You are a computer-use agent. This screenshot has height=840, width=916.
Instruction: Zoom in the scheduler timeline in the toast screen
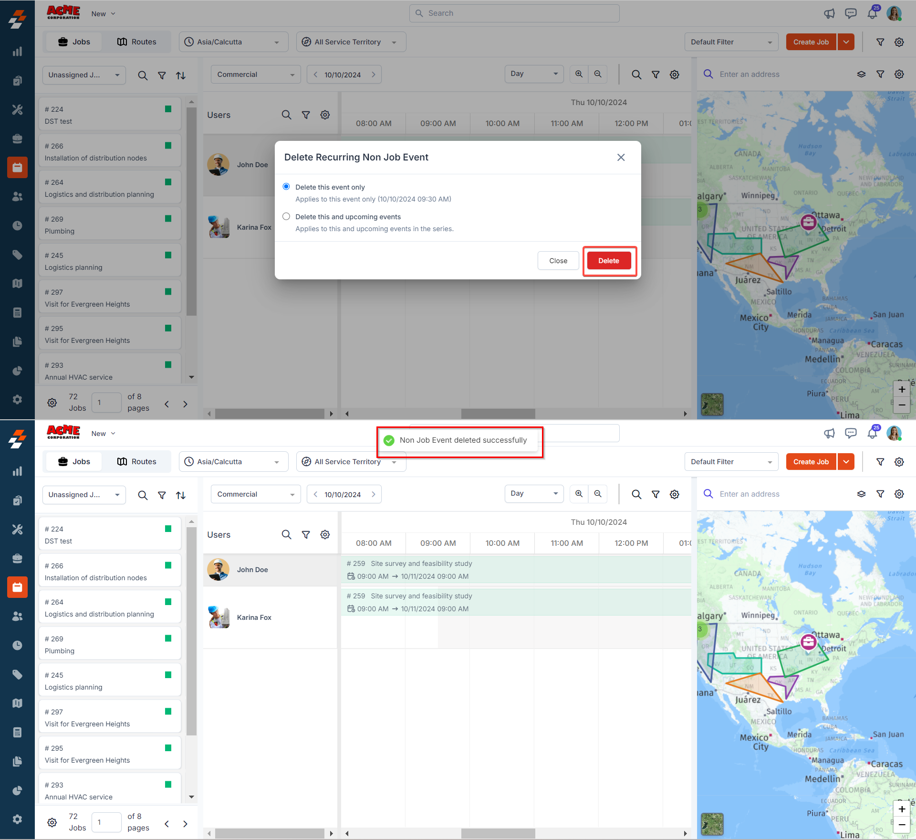(x=579, y=494)
